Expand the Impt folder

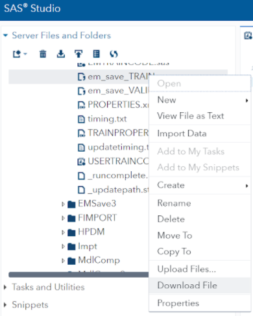coord(63,247)
